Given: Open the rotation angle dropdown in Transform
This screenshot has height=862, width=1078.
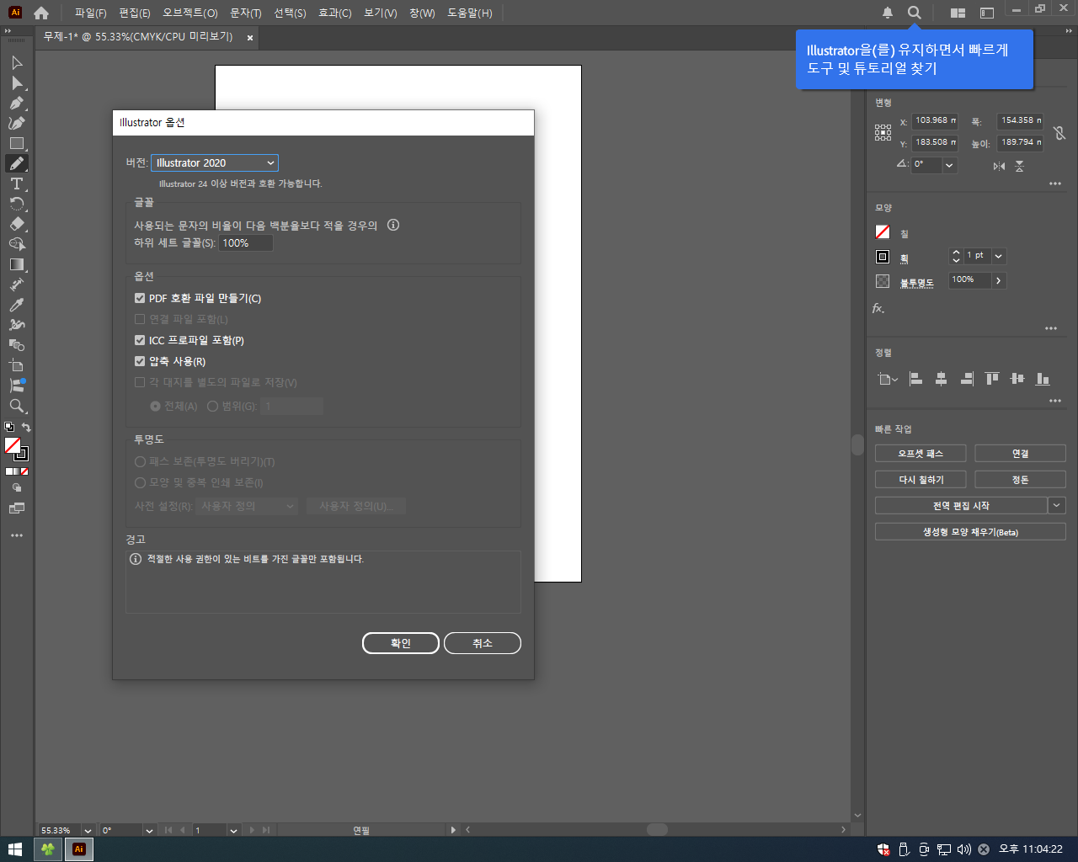Looking at the screenshot, I should tap(949, 165).
